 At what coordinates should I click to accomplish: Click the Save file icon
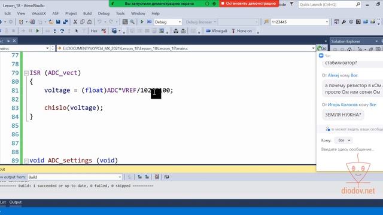[58, 22]
